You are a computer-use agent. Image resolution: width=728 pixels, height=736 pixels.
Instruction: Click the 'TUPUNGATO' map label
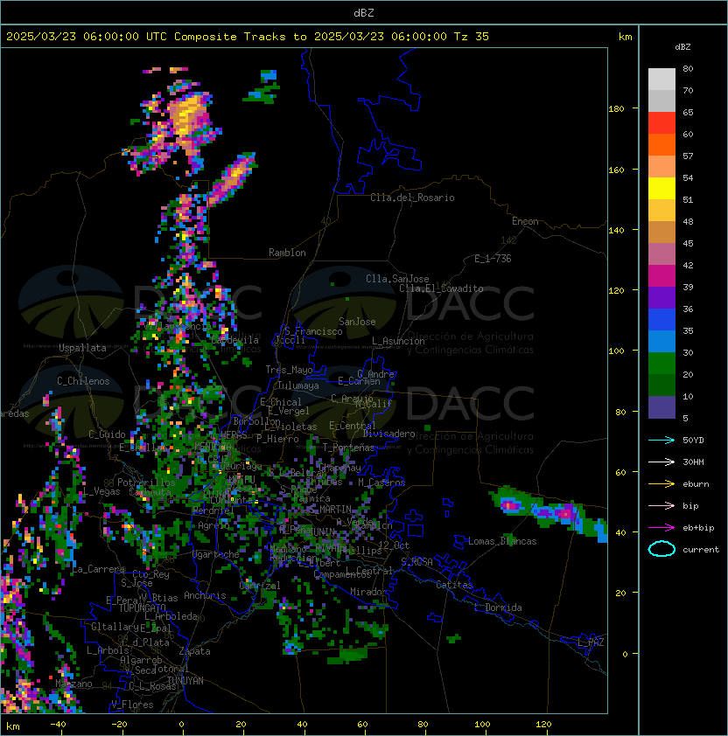[142, 608]
